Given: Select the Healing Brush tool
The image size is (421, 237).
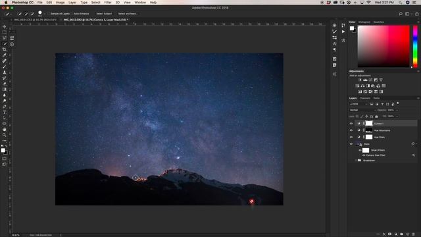Looking at the screenshot, I should pos(5,61).
